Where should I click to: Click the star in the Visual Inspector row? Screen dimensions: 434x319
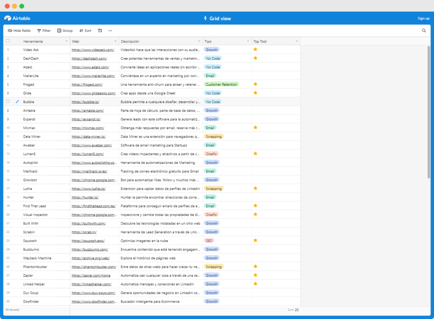click(255, 214)
